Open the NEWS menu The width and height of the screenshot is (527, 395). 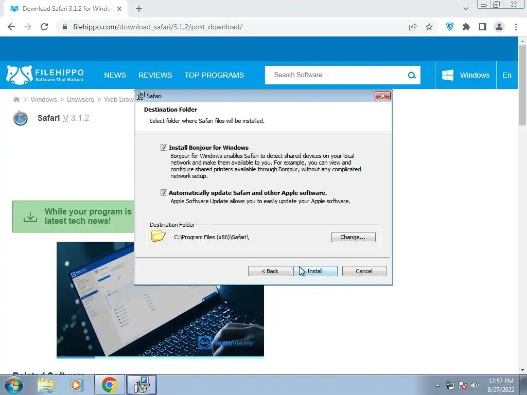click(115, 75)
